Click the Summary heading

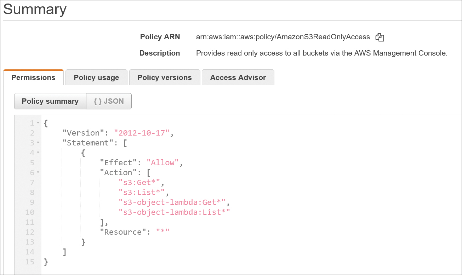point(35,9)
